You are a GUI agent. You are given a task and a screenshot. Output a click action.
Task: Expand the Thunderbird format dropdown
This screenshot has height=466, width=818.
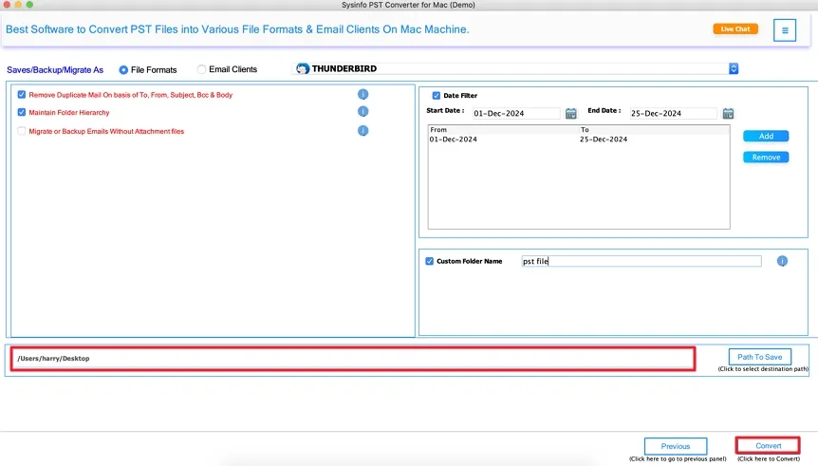(x=734, y=68)
